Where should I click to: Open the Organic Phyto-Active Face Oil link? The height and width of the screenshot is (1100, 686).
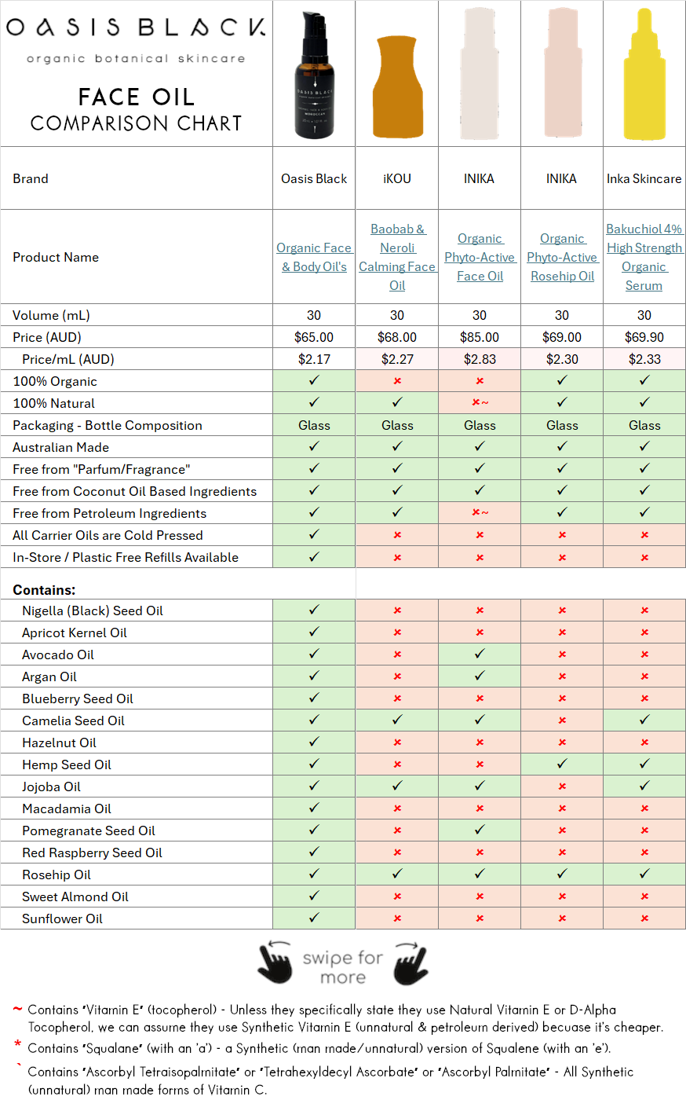tap(480, 257)
